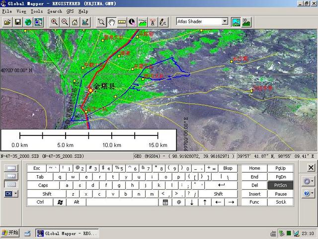Click the globe download online data icon
Image resolution: width=318 pixels, height=239 pixels.
[28, 22]
